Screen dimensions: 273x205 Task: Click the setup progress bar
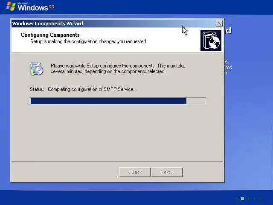(118, 101)
